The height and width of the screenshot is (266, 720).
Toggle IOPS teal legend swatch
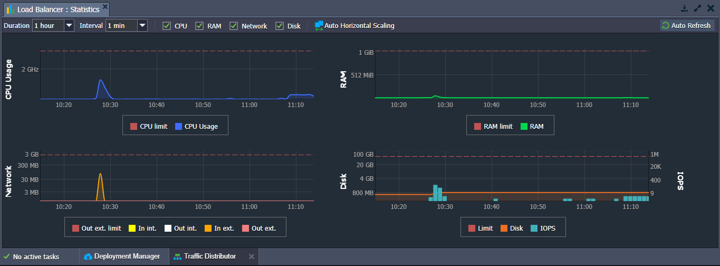coord(534,228)
